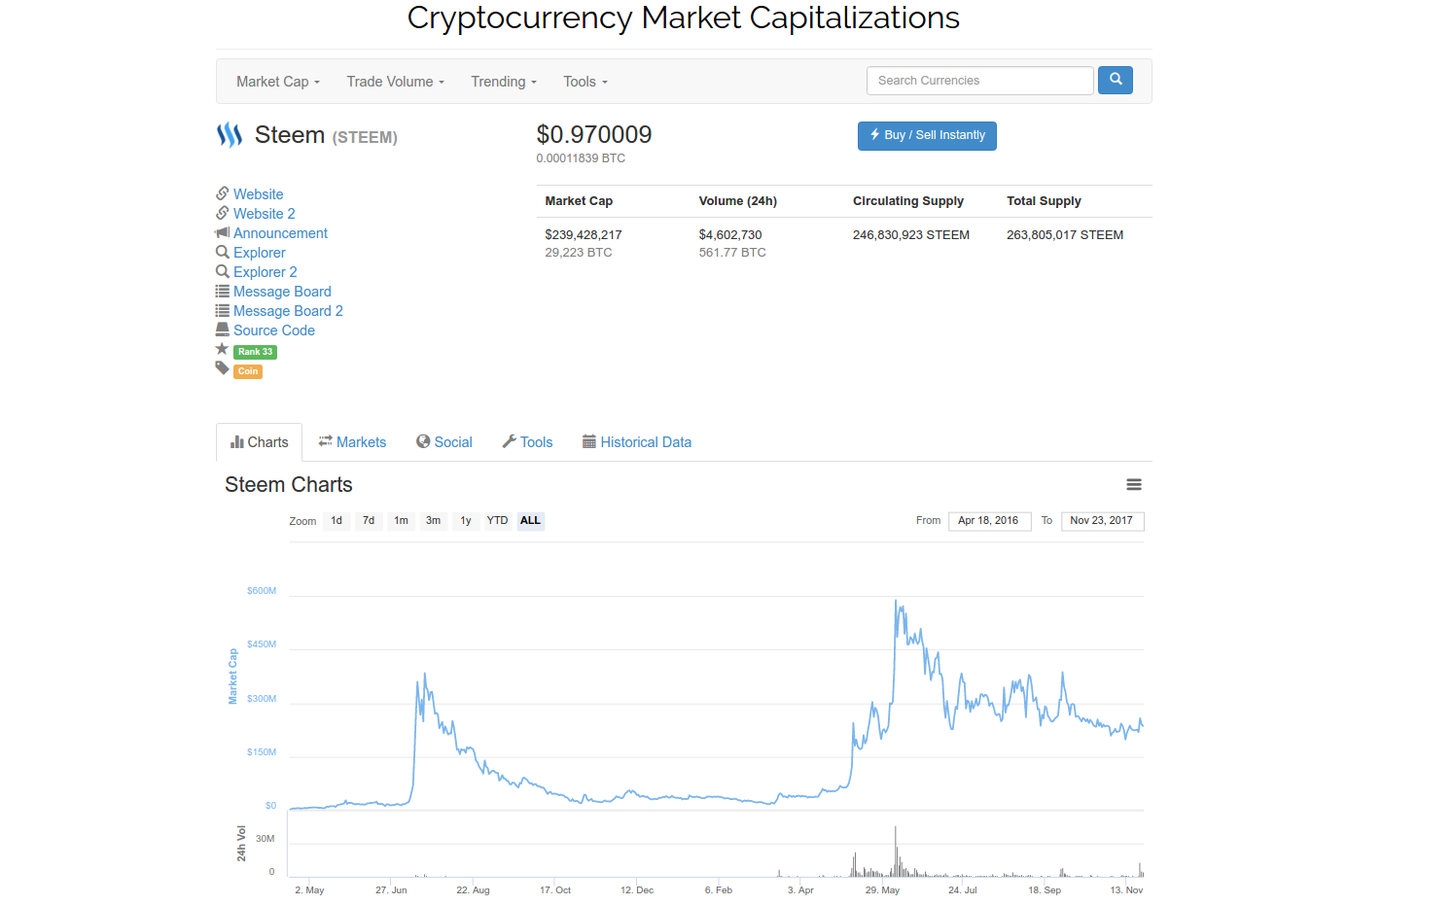This screenshot has height=905, width=1453.
Task: Set chart zoom to 1m
Action: click(401, 521)
